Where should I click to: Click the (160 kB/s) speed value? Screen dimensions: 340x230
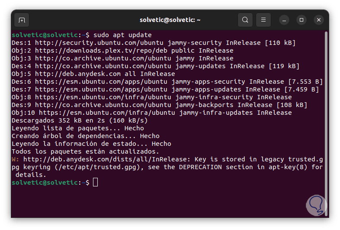pos(128,121)
